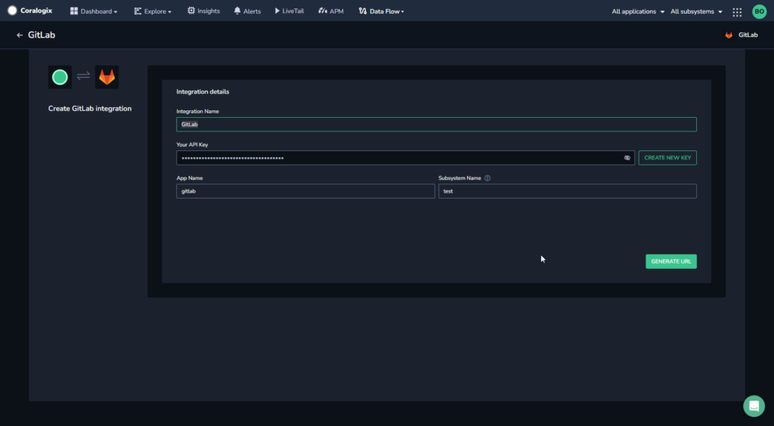The image size is (774, 426).
Task: Open the BO user avatar menu
Action: tap(759, 11)
